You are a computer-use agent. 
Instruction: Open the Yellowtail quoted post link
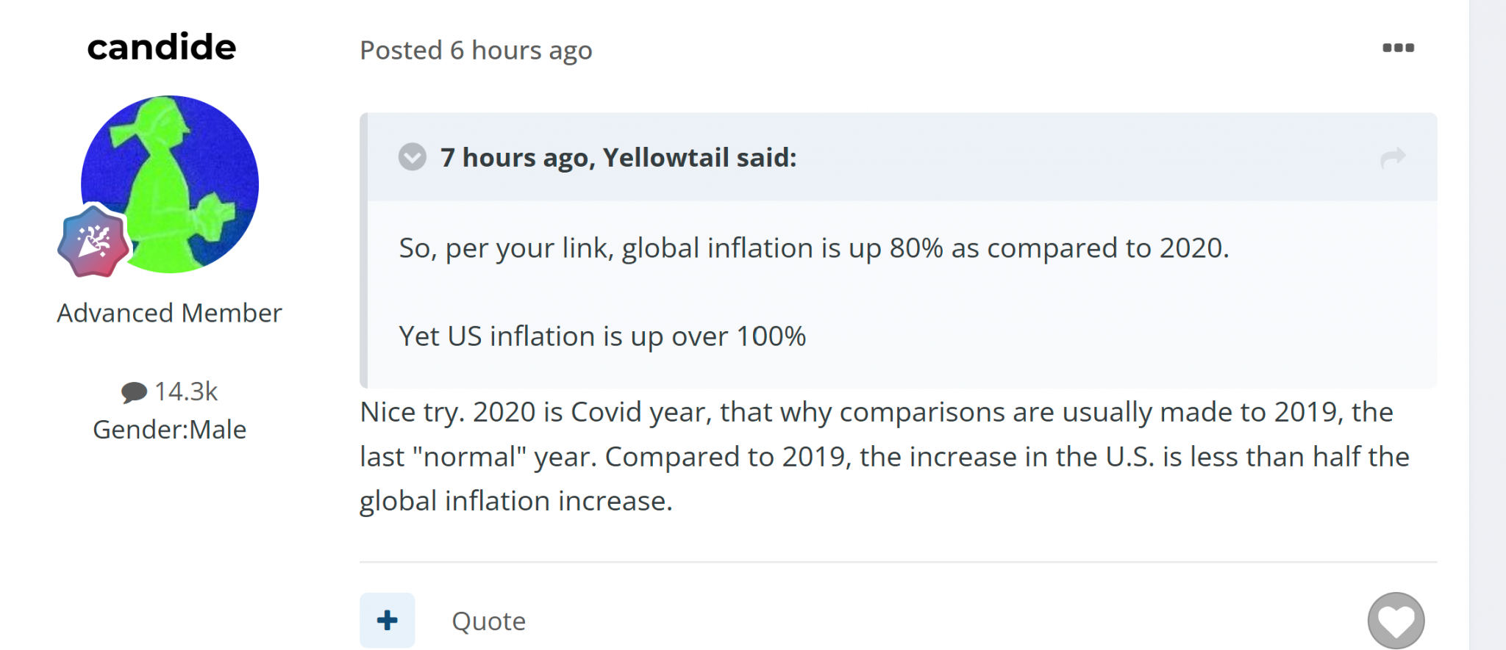(618, 157)
